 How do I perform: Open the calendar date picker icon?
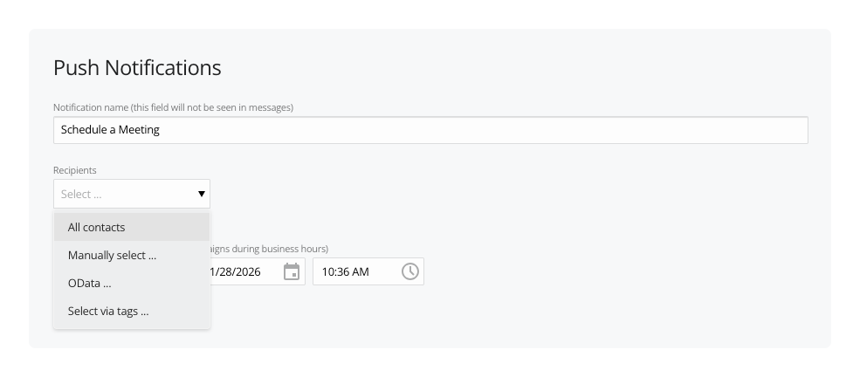coord(292,271)
